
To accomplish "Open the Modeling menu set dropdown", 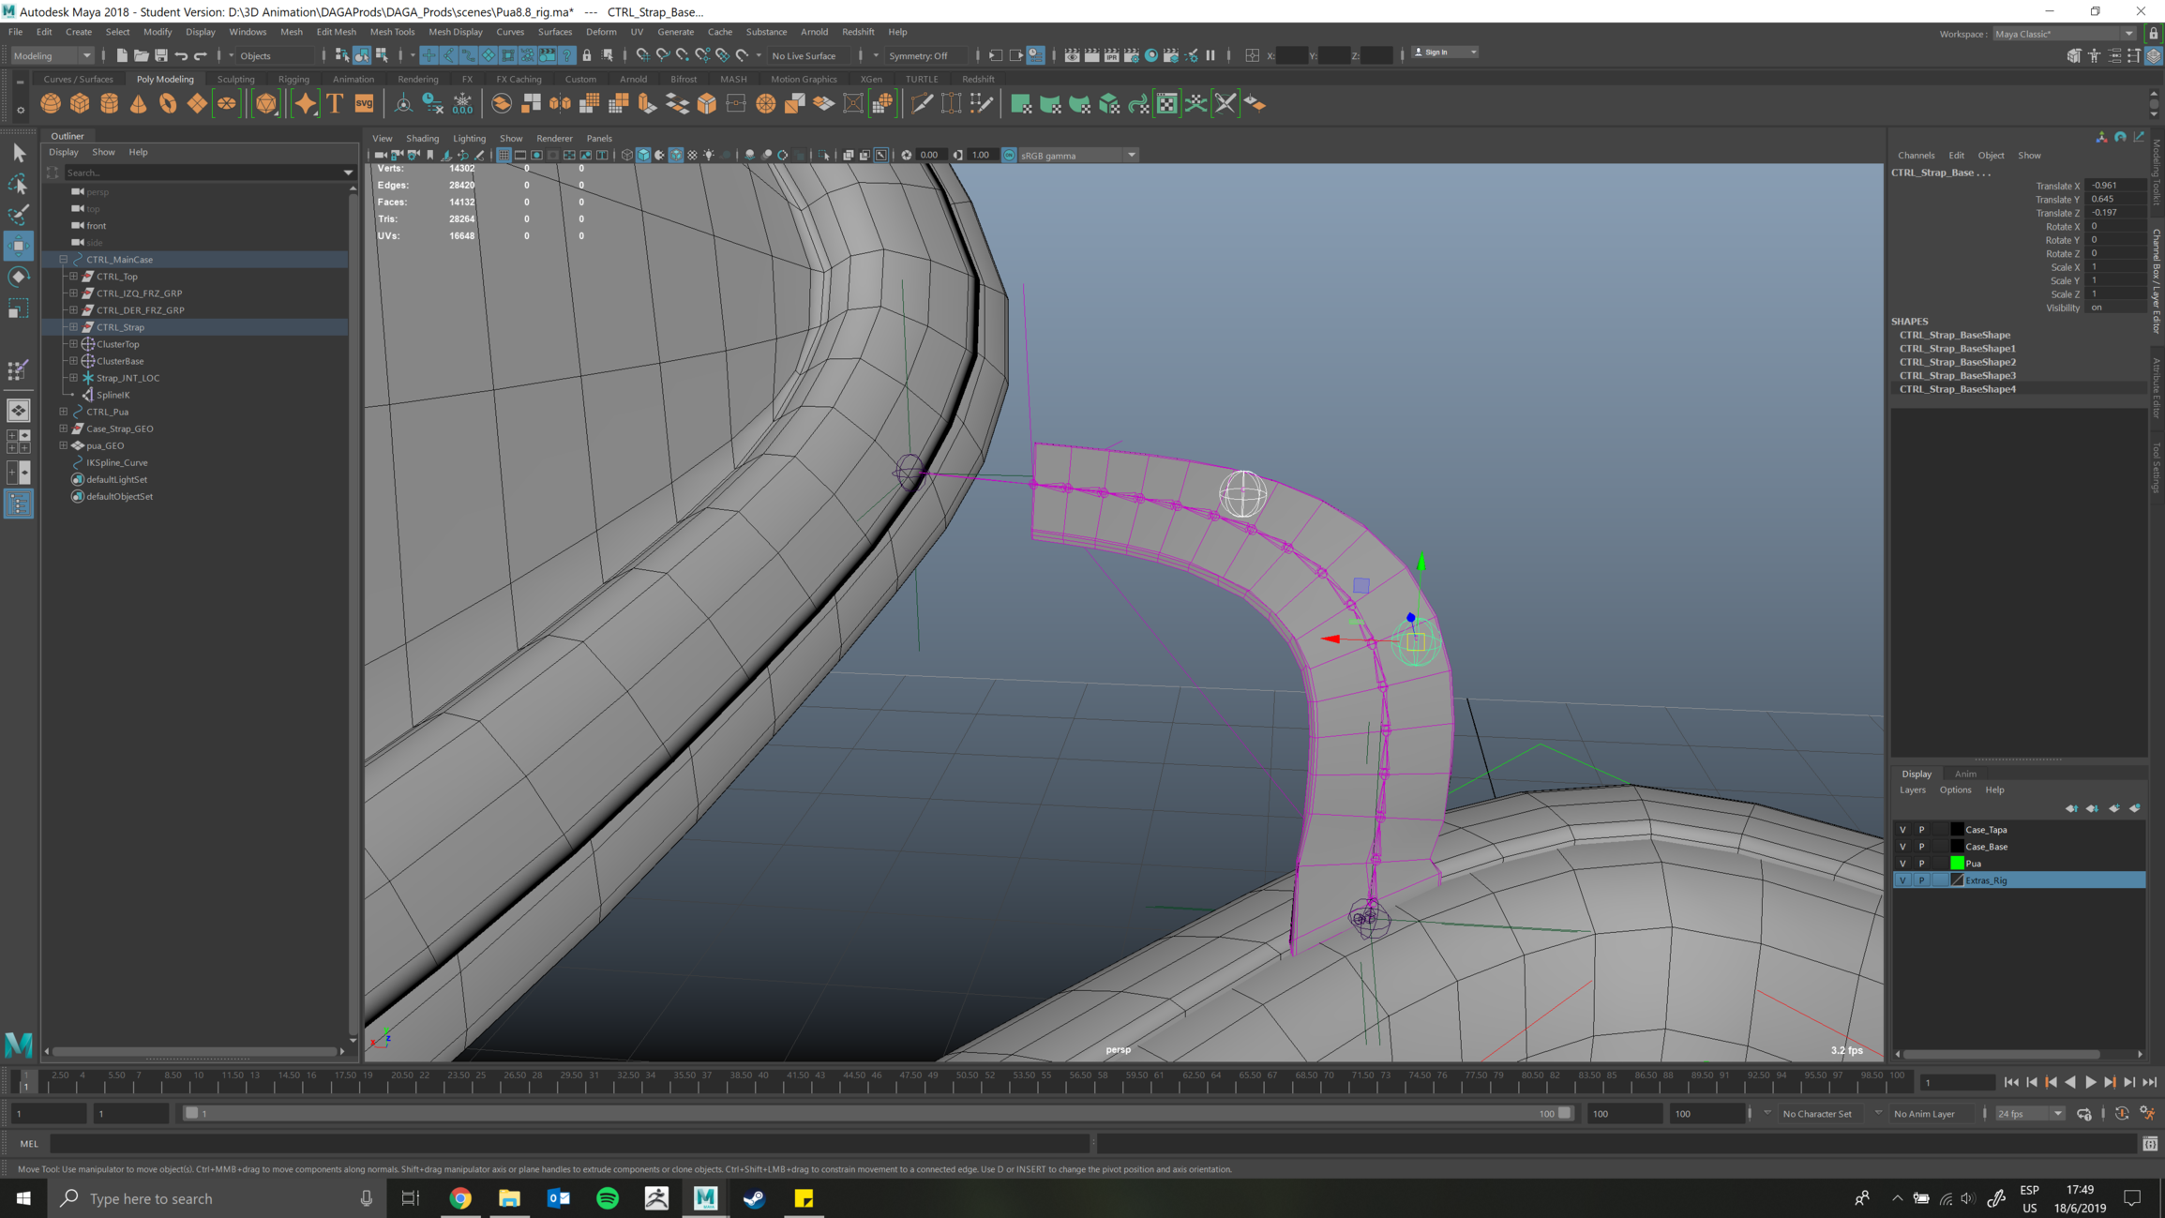I will 52,55.
